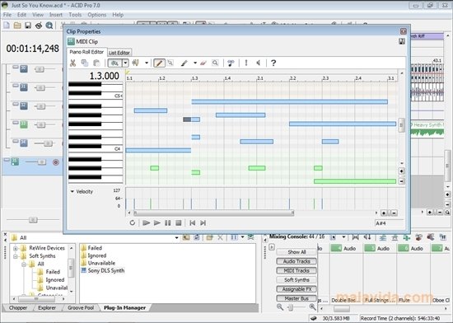Click the New project icon in main toolbar

click(7, 26)
